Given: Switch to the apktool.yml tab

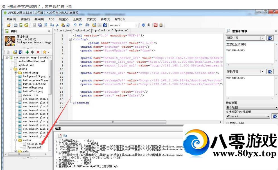Looking at the screenshot, I should pyautogui.click(x=83, y=30).
